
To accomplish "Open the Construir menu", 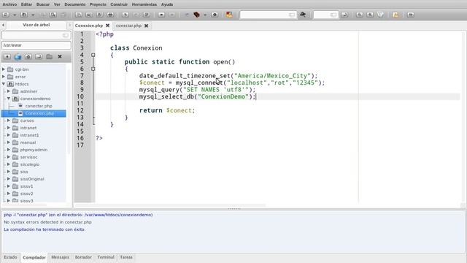I will (x=119, y=4).
